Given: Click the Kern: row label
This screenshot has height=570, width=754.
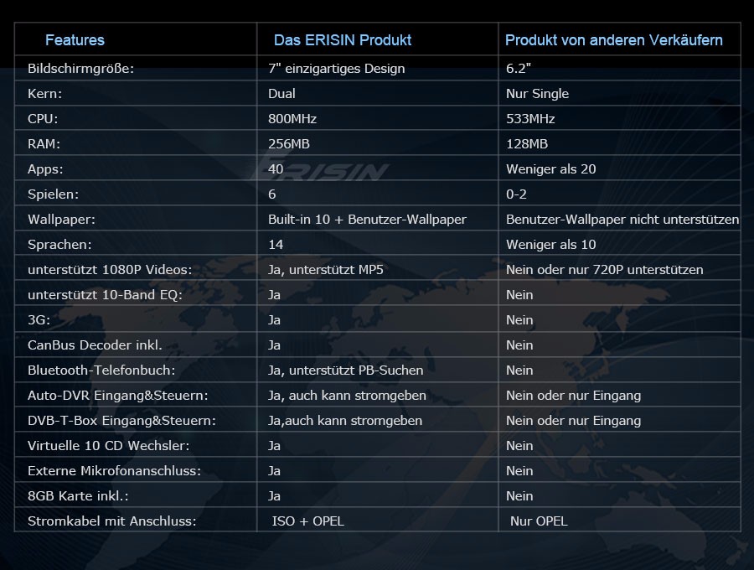Looking at the screenshot, I should (x=44, y=94).
